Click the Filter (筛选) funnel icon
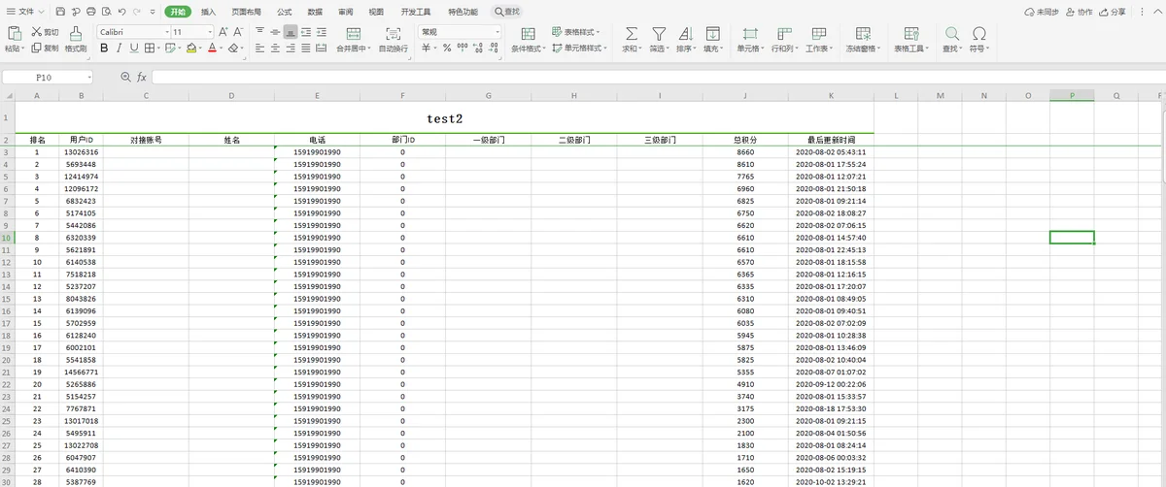 pyautogui.click(x=659, y=33)
